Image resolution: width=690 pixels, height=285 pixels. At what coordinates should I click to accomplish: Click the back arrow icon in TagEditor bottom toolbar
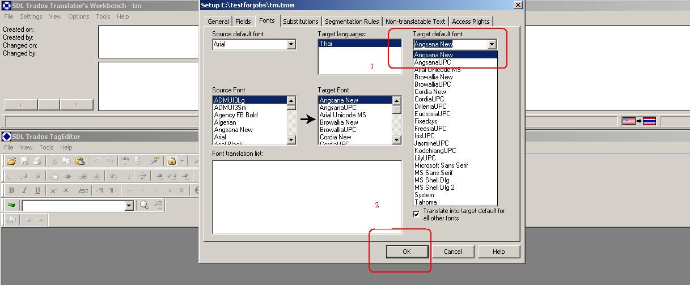28,220
